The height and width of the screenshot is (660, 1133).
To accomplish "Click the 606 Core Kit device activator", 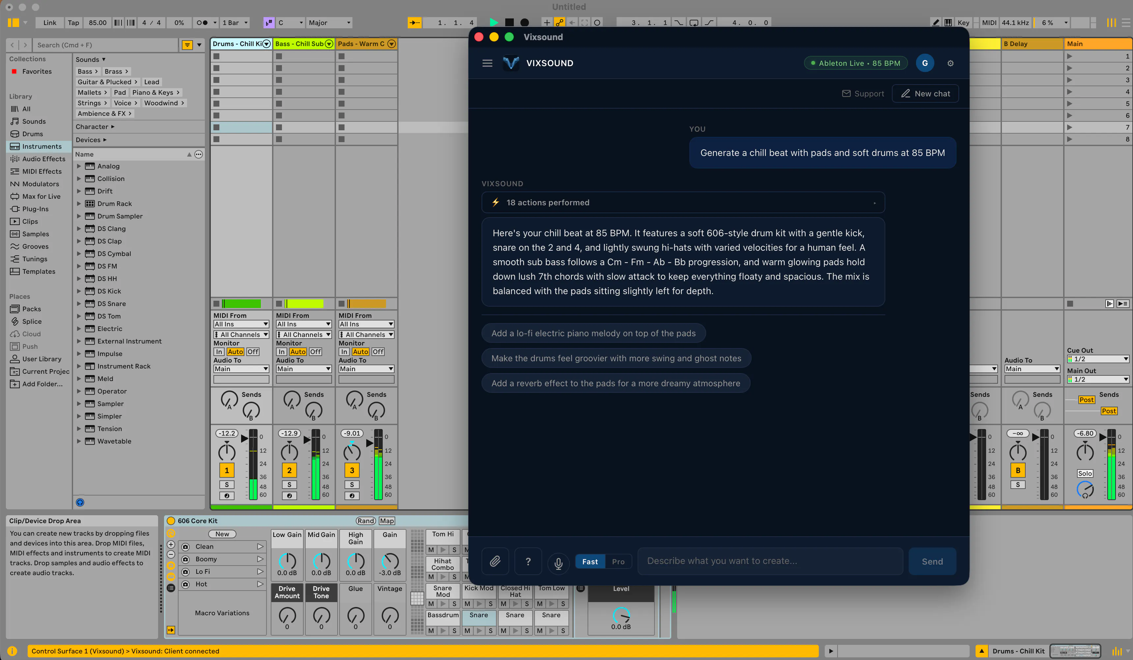I will coord(171,521).
